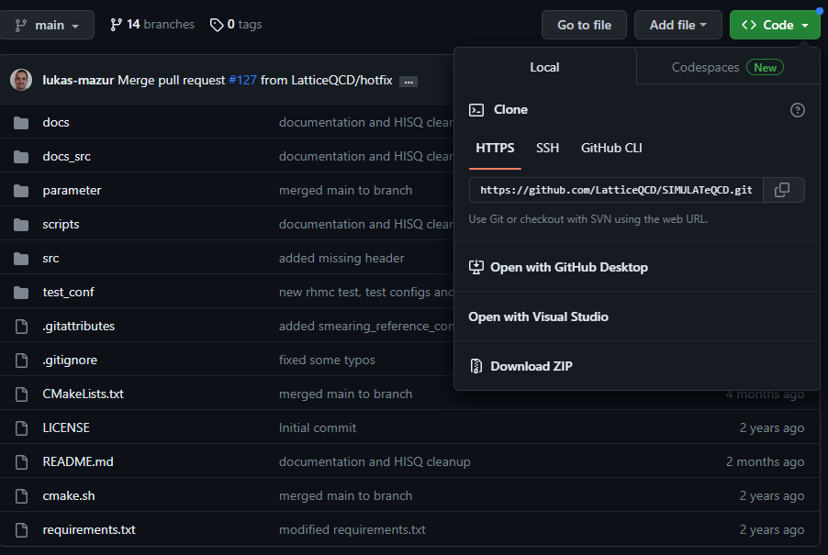
Task: Click the GitHub Desktop download icon
Action: coord(476,268)
